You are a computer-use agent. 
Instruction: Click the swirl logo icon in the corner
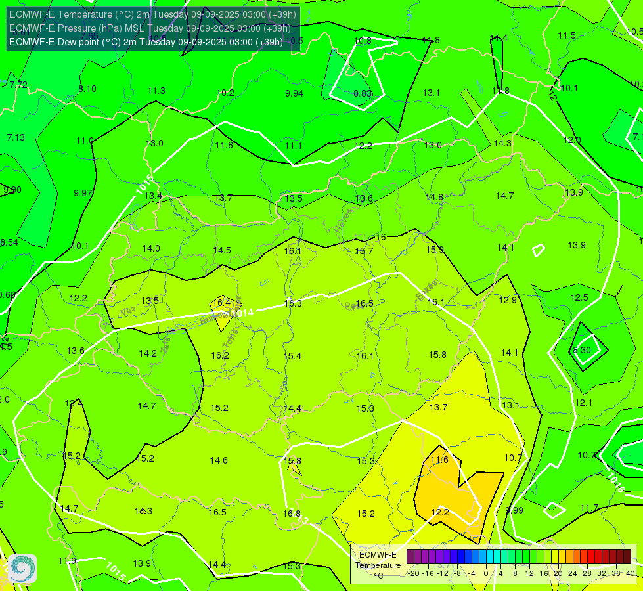click(x=22, y=569)
